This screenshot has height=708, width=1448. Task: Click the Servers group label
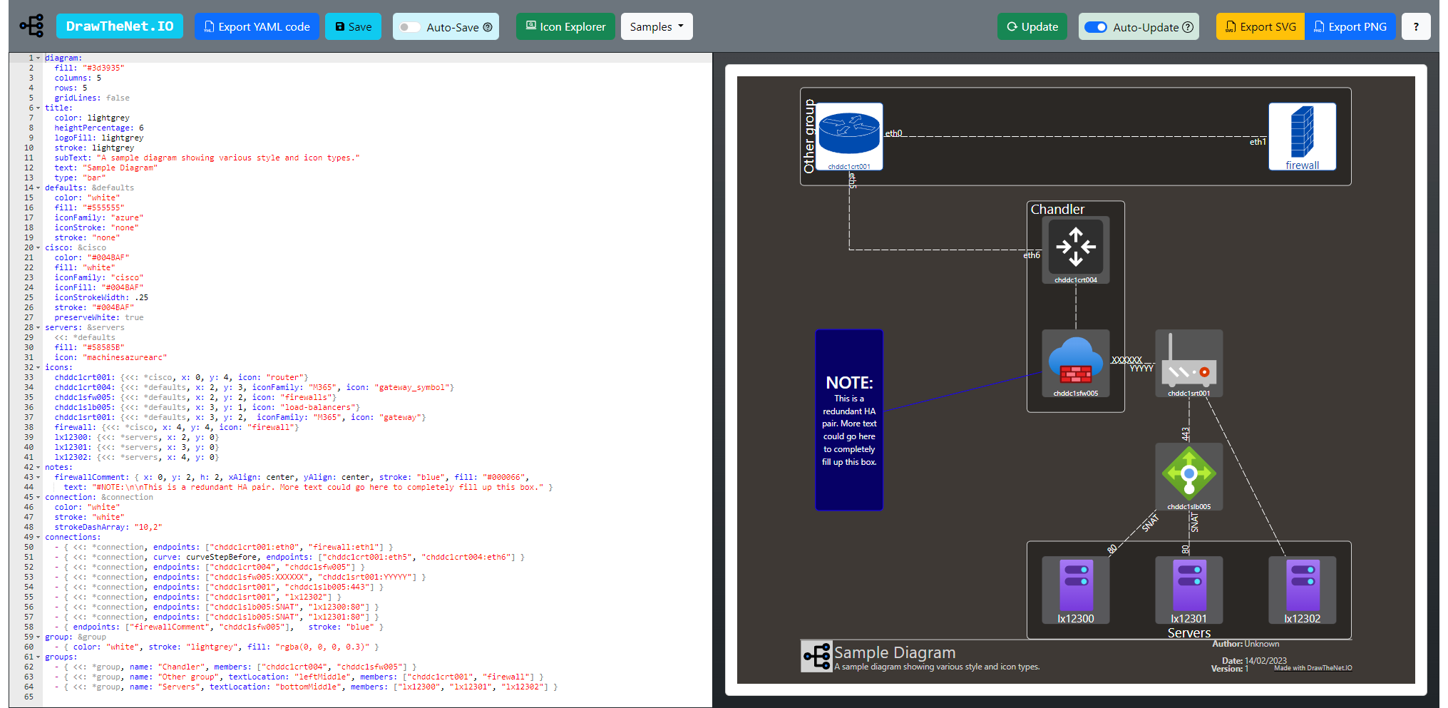point(1188,633)
